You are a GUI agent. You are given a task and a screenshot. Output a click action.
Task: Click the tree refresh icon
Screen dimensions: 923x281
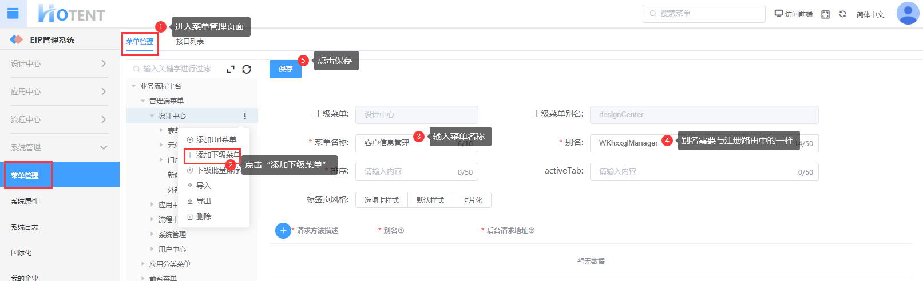pyautogui.click(x=247, y=69)
